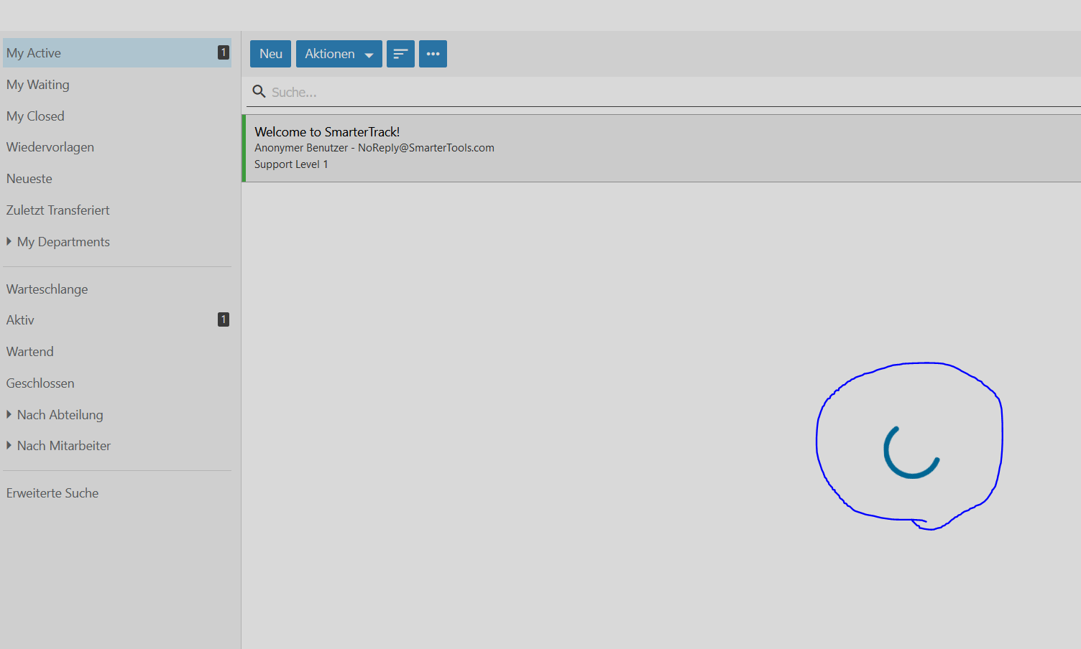Click the sort icon button in toolbar
The image size is (1081, 649).
(x=400, y=54)
